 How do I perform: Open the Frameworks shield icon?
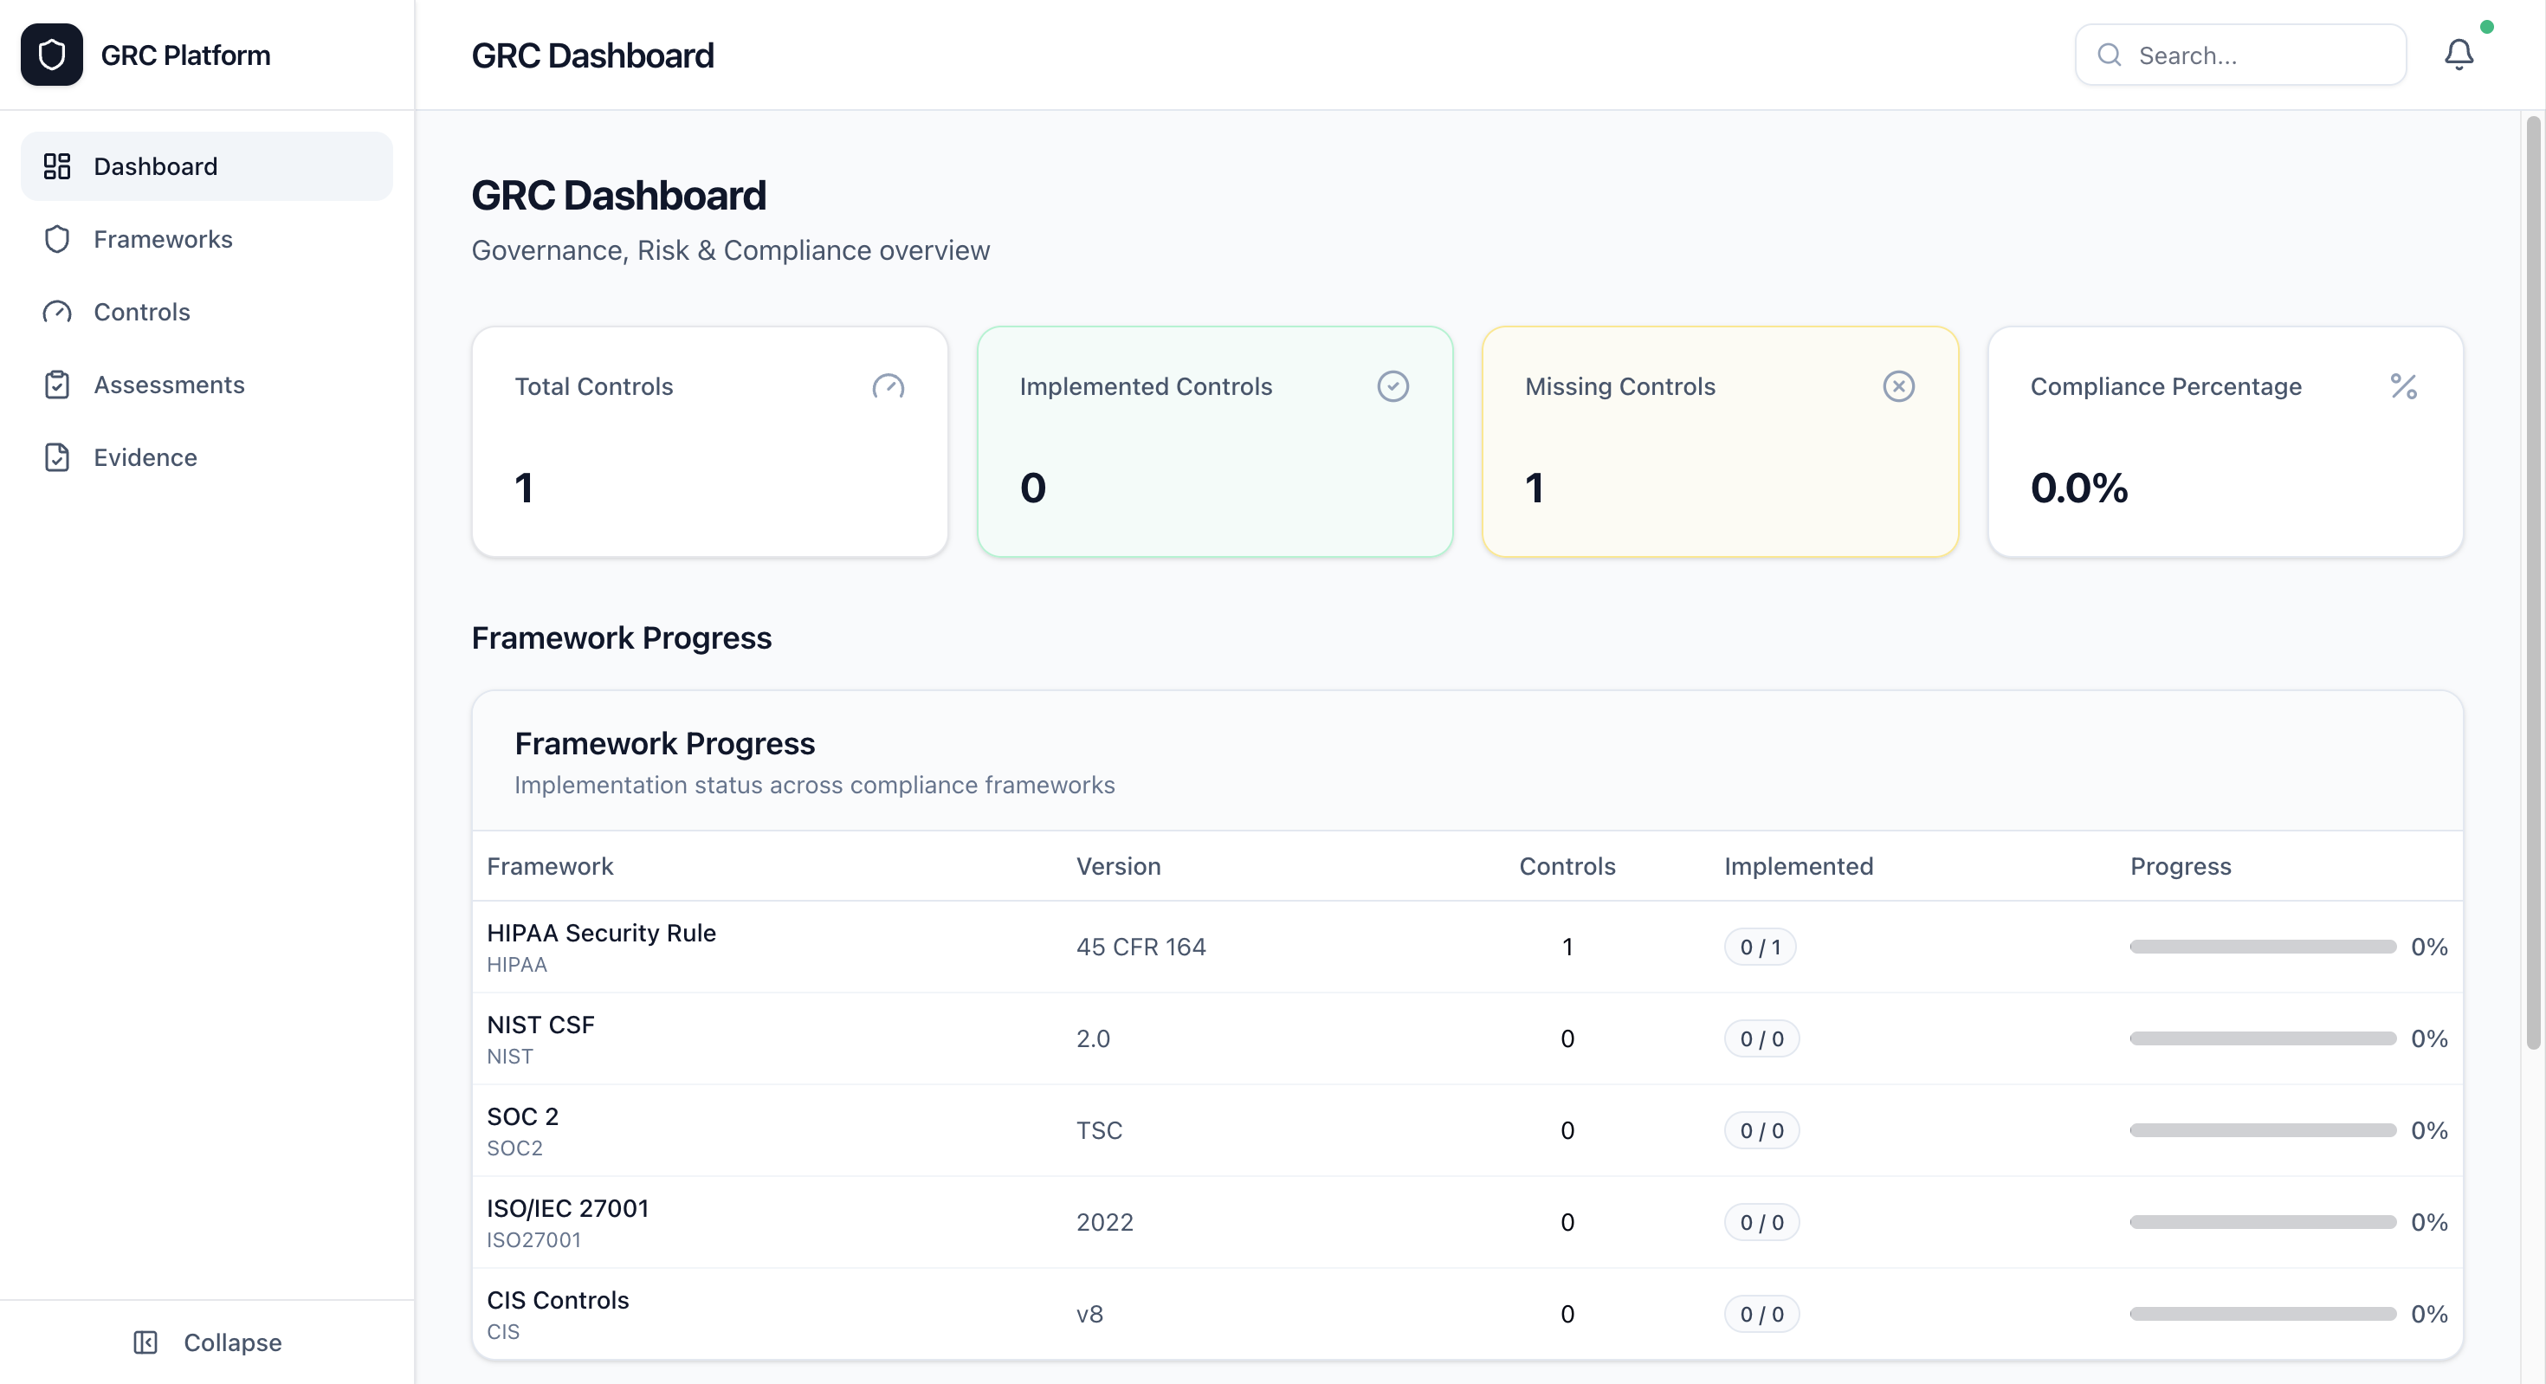56,239
